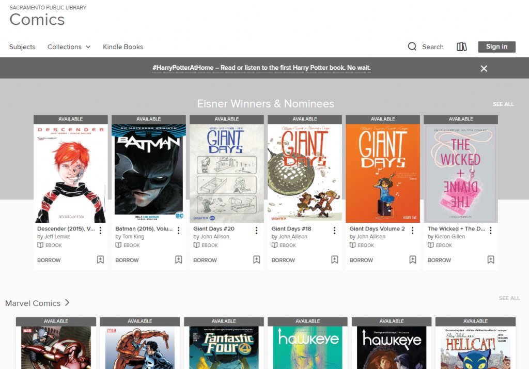
Task: Bookmark Giant Days #20 to wish list
Action: click(x=256, y=259)
